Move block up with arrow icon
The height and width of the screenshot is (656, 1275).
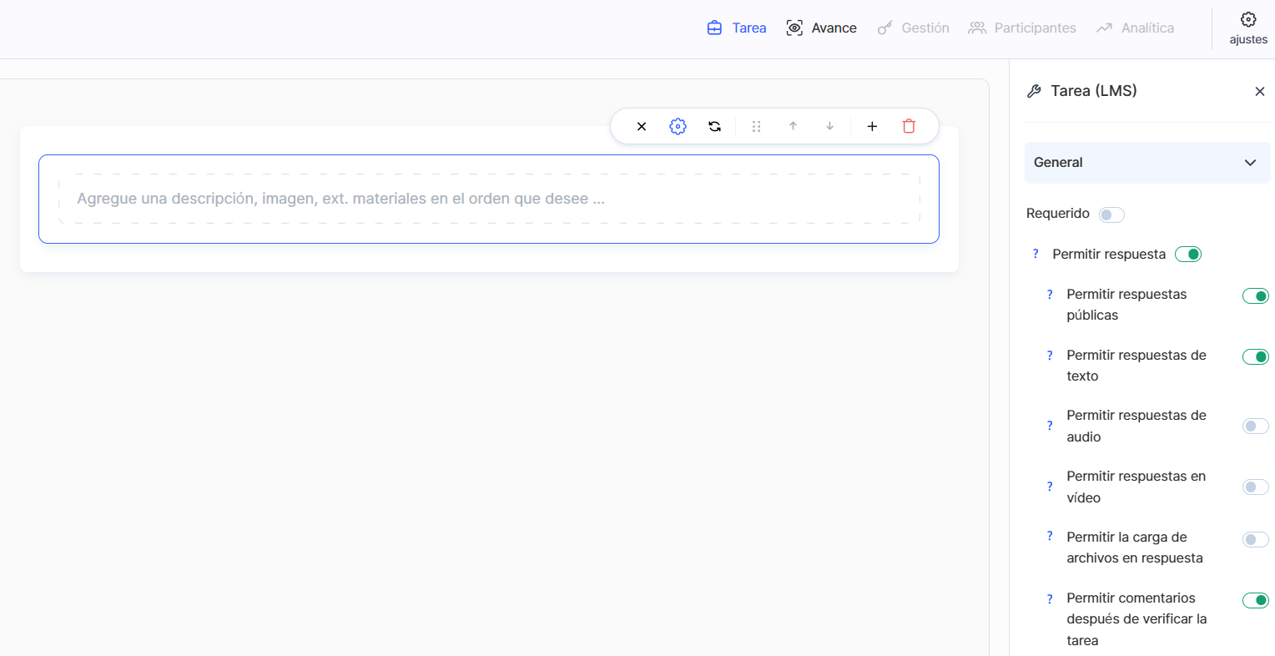(793, 126)
